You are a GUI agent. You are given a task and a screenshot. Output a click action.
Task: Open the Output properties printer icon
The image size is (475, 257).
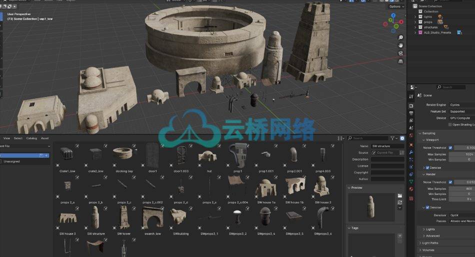point(411,113)
